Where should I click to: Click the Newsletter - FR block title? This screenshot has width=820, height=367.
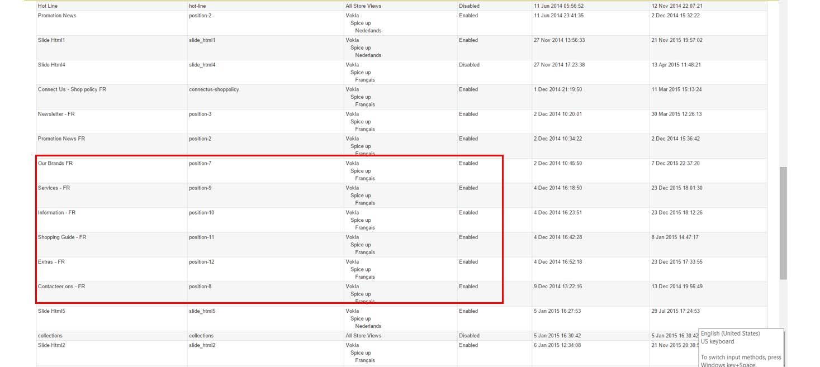[x=56, y=115]
